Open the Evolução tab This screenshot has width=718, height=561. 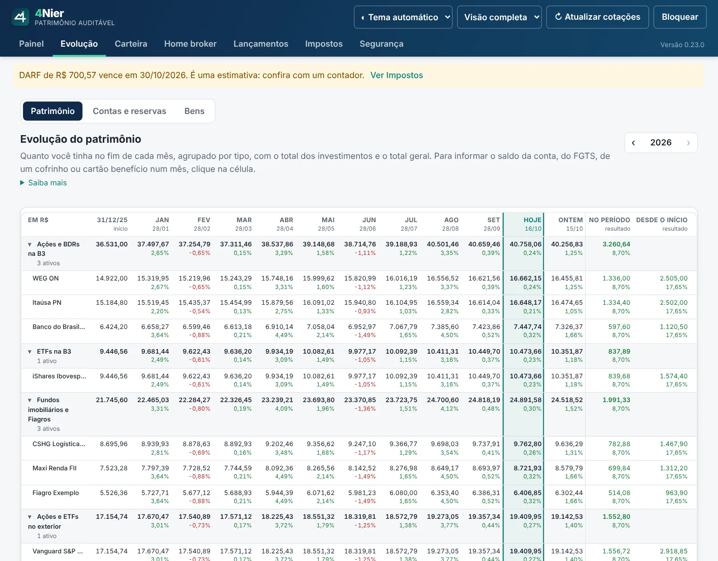(79, 44)
